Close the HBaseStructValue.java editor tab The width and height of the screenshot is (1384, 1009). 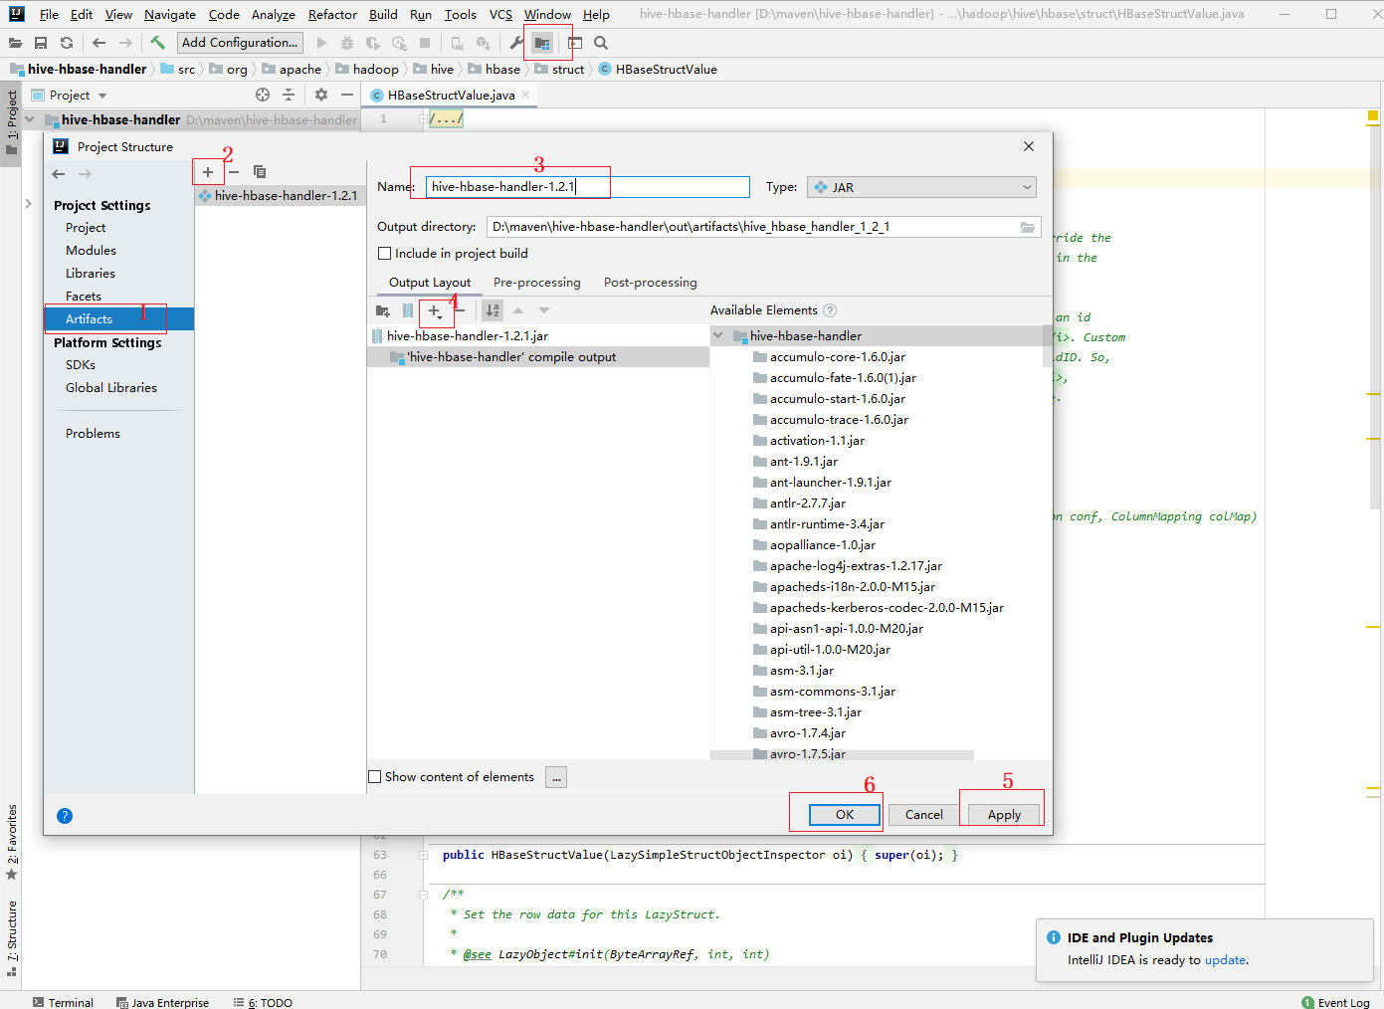(525, 95)
